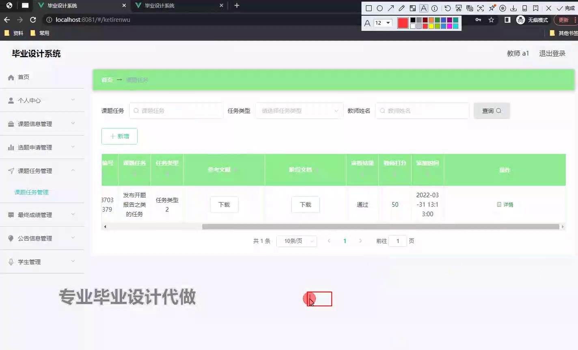This screenshot has width=578, height=350.
Task: Select the ellipse annotation tool
Action: tap(380, 8)
